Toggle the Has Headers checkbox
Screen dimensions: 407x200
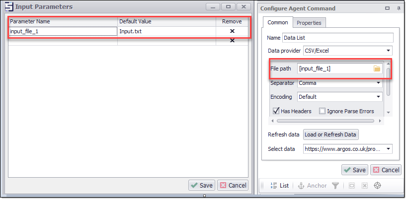pos(276,111)
